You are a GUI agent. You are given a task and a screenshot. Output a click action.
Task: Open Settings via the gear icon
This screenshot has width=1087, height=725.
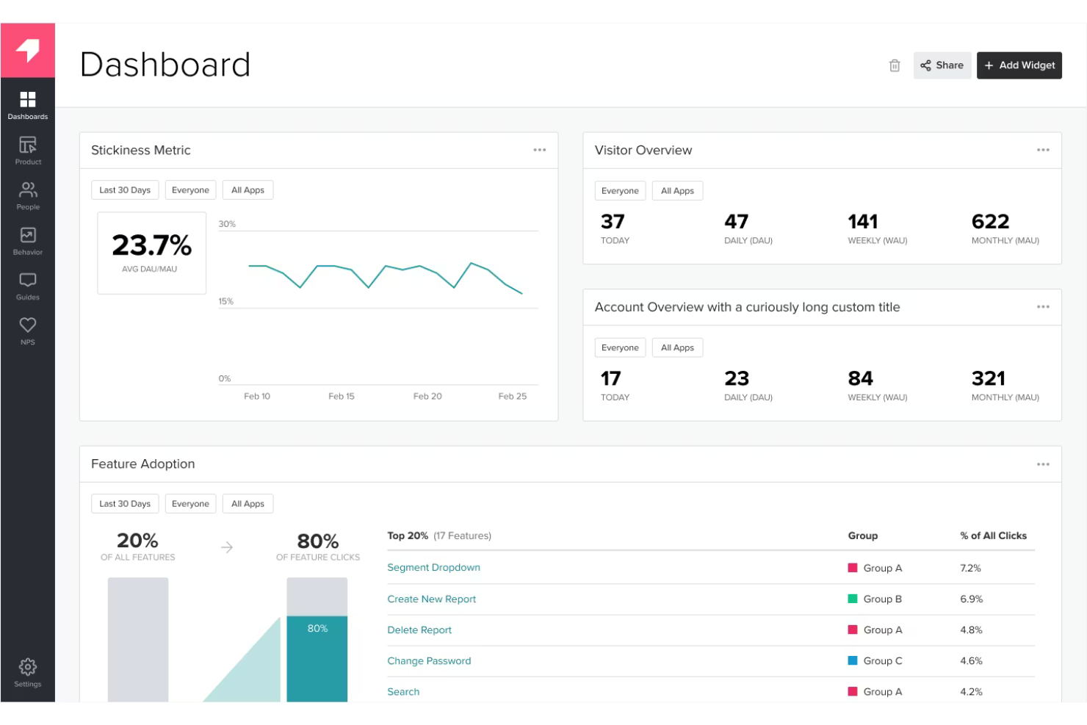point(27,667)
